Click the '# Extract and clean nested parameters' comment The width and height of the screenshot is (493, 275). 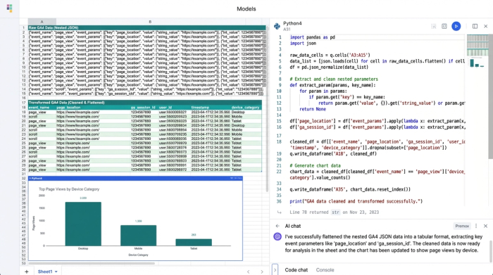pyautogui.click(x=334, y=79)
